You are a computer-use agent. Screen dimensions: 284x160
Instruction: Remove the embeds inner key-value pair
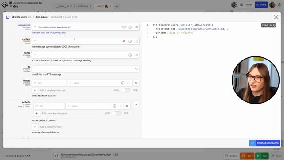(x=127, y=106)
